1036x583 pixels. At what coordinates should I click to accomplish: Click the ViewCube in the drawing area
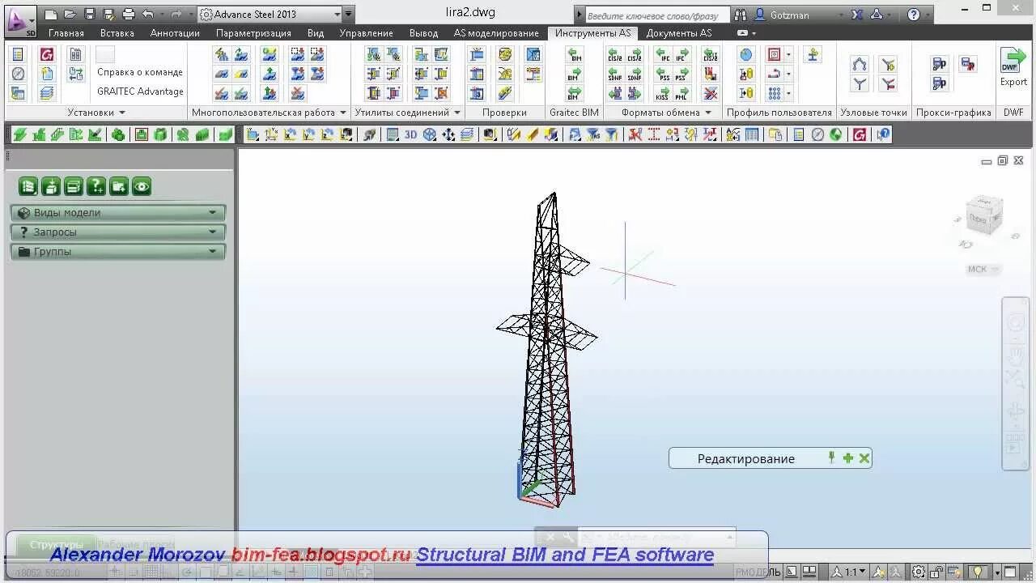(x=985, y=215)
